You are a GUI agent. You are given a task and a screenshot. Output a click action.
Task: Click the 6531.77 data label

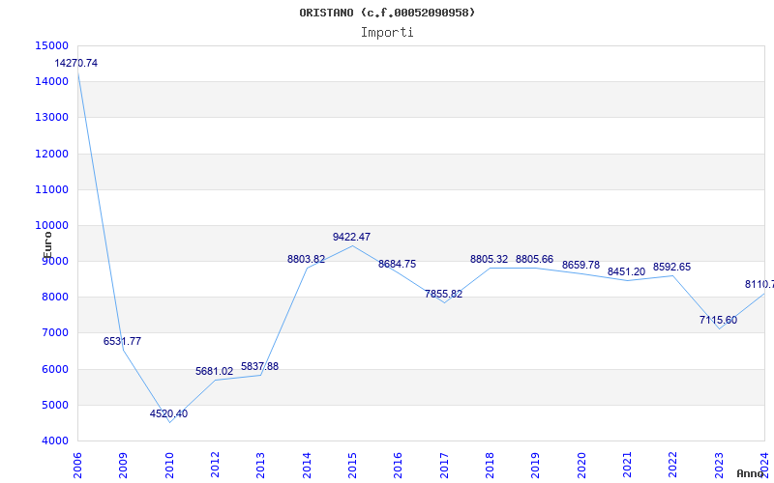point(122,341)
